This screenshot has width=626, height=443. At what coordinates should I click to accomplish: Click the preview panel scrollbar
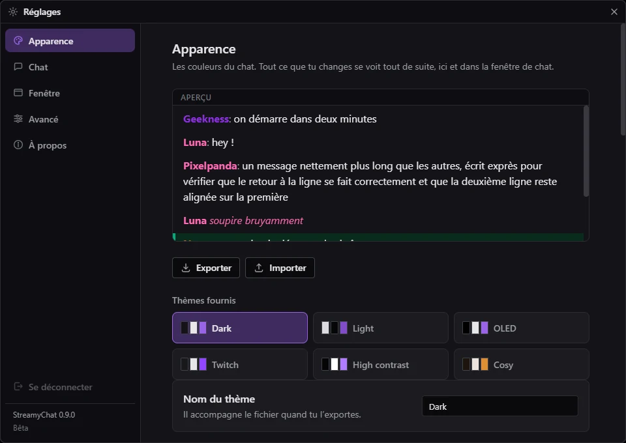[586, 151]
